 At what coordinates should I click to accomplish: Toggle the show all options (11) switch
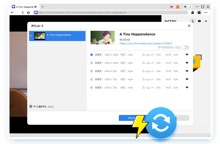tap(185, 47)
